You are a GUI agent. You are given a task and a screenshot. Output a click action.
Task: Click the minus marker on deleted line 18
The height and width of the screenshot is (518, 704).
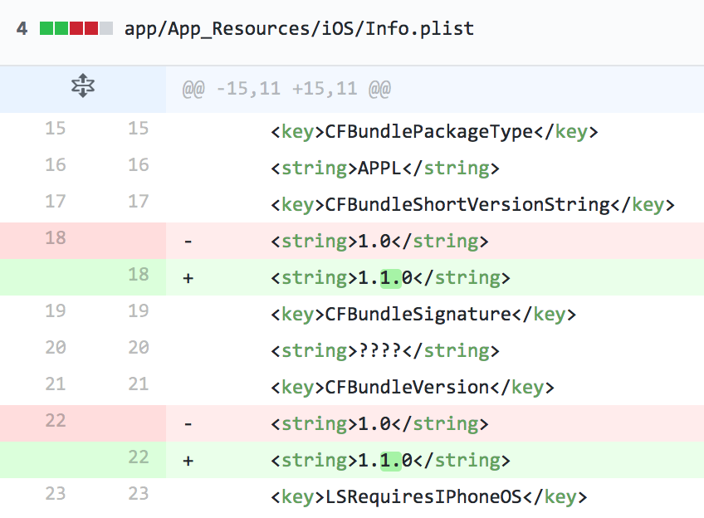(188, 241)
